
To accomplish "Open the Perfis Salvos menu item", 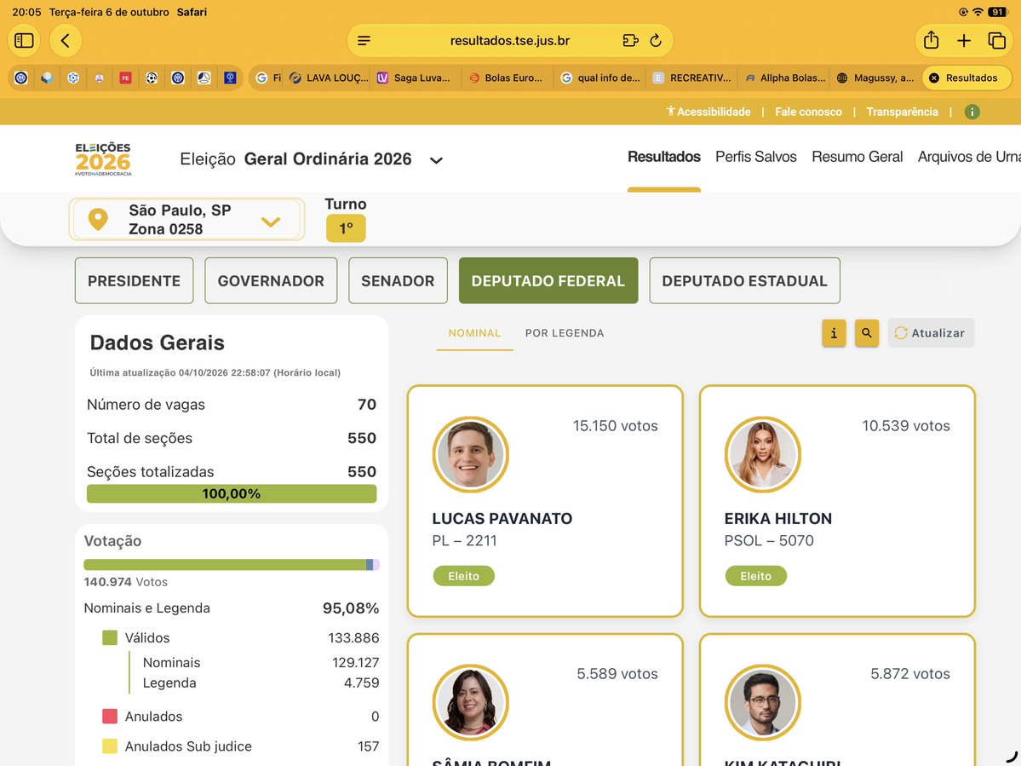I will pyautogui.click(x=755, y=157).
